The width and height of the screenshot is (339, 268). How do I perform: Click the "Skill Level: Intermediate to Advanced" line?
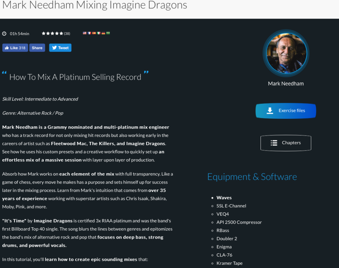tap(40, 99)
